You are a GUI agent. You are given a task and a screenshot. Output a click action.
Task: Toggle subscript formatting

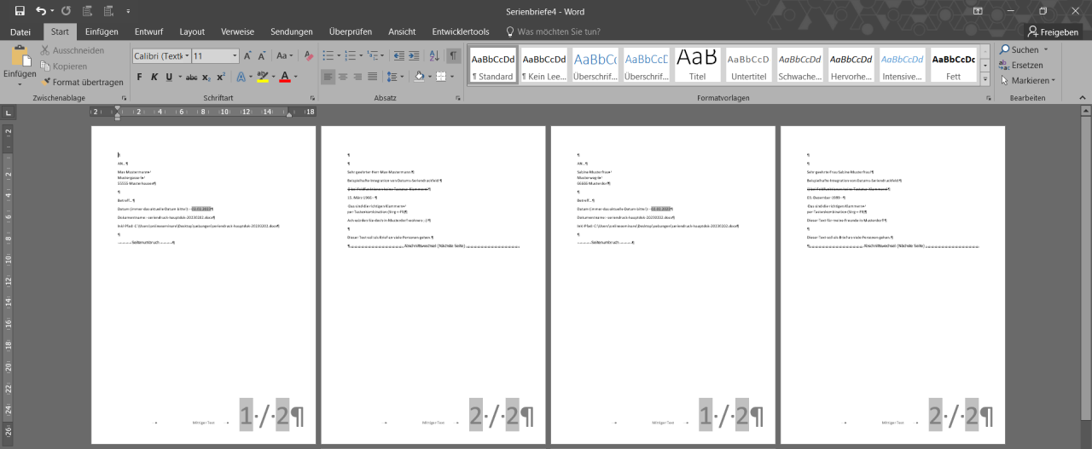207,77
